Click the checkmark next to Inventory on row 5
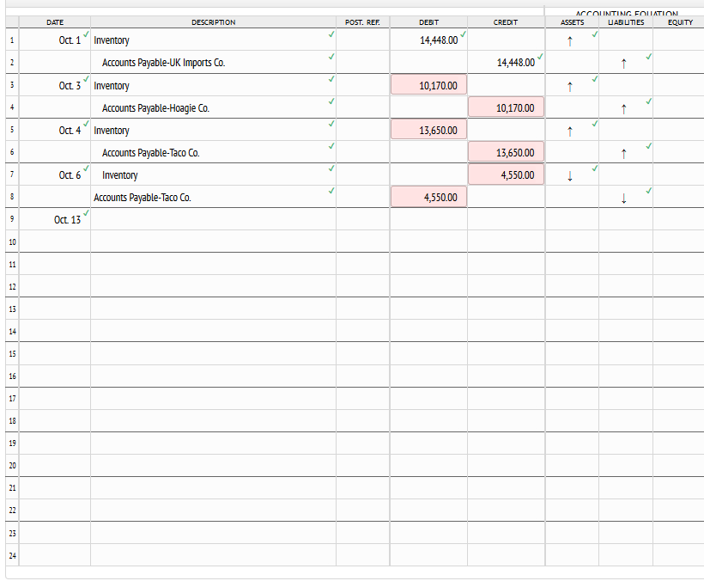This screenshot has height=581, width=704. click(x=331, y=125)
